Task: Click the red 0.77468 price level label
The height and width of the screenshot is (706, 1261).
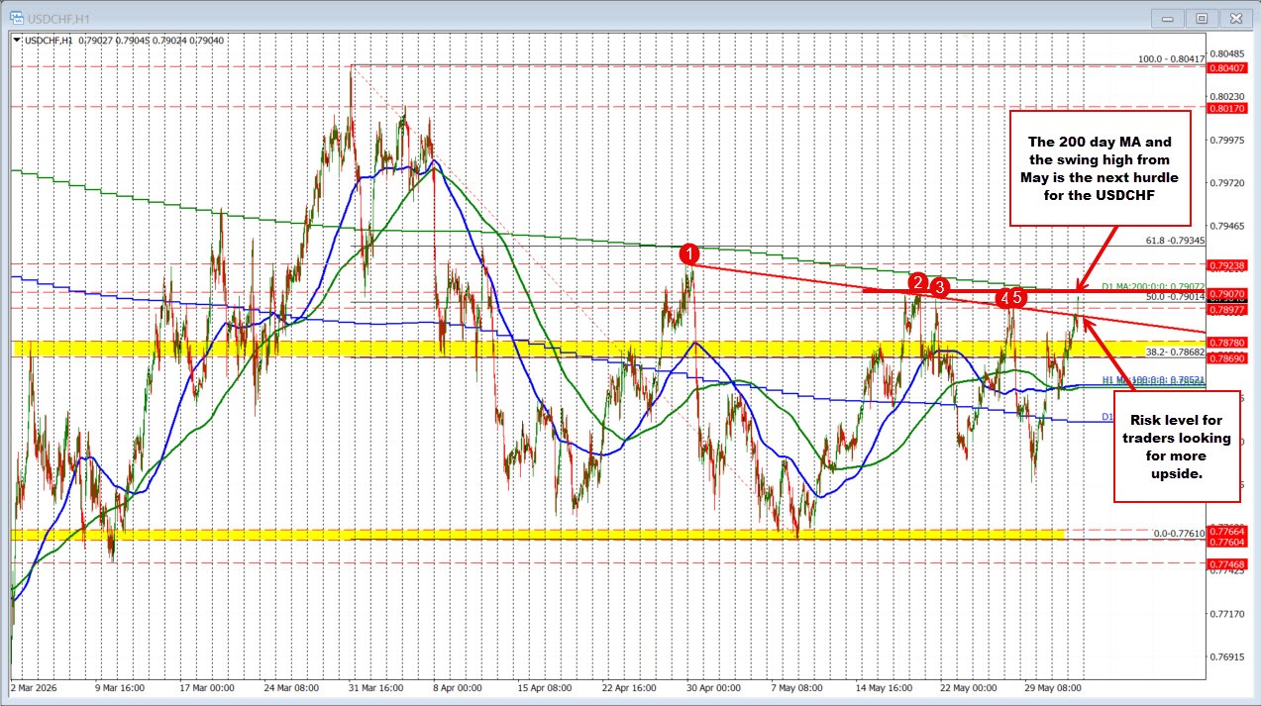Action: (1226, 563)
